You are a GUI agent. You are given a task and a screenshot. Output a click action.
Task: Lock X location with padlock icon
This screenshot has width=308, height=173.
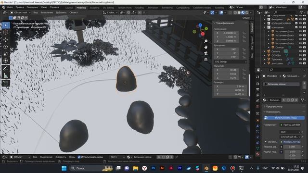coord(244,33)
